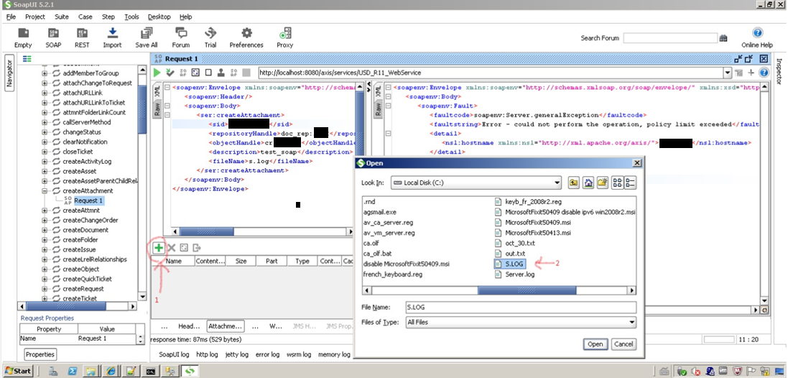Click the Import toolbar icon
Screen dimensions: 788x378
pos(112,33)
